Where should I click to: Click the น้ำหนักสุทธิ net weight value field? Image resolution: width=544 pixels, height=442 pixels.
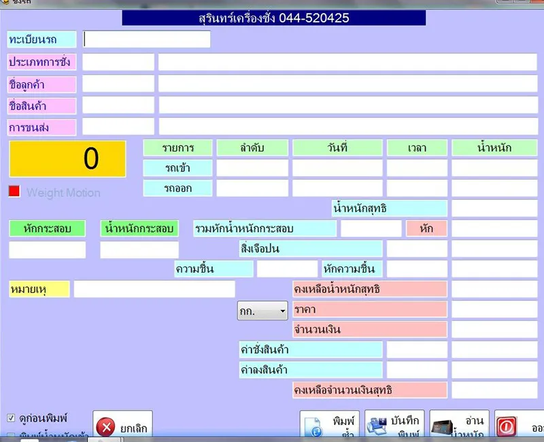click(x=495, y=208)
